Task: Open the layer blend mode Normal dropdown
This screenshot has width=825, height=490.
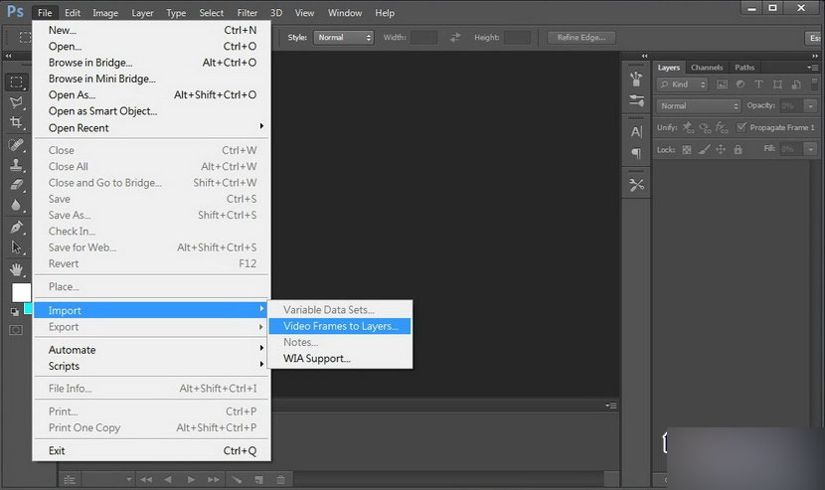Action: point(698,105)
